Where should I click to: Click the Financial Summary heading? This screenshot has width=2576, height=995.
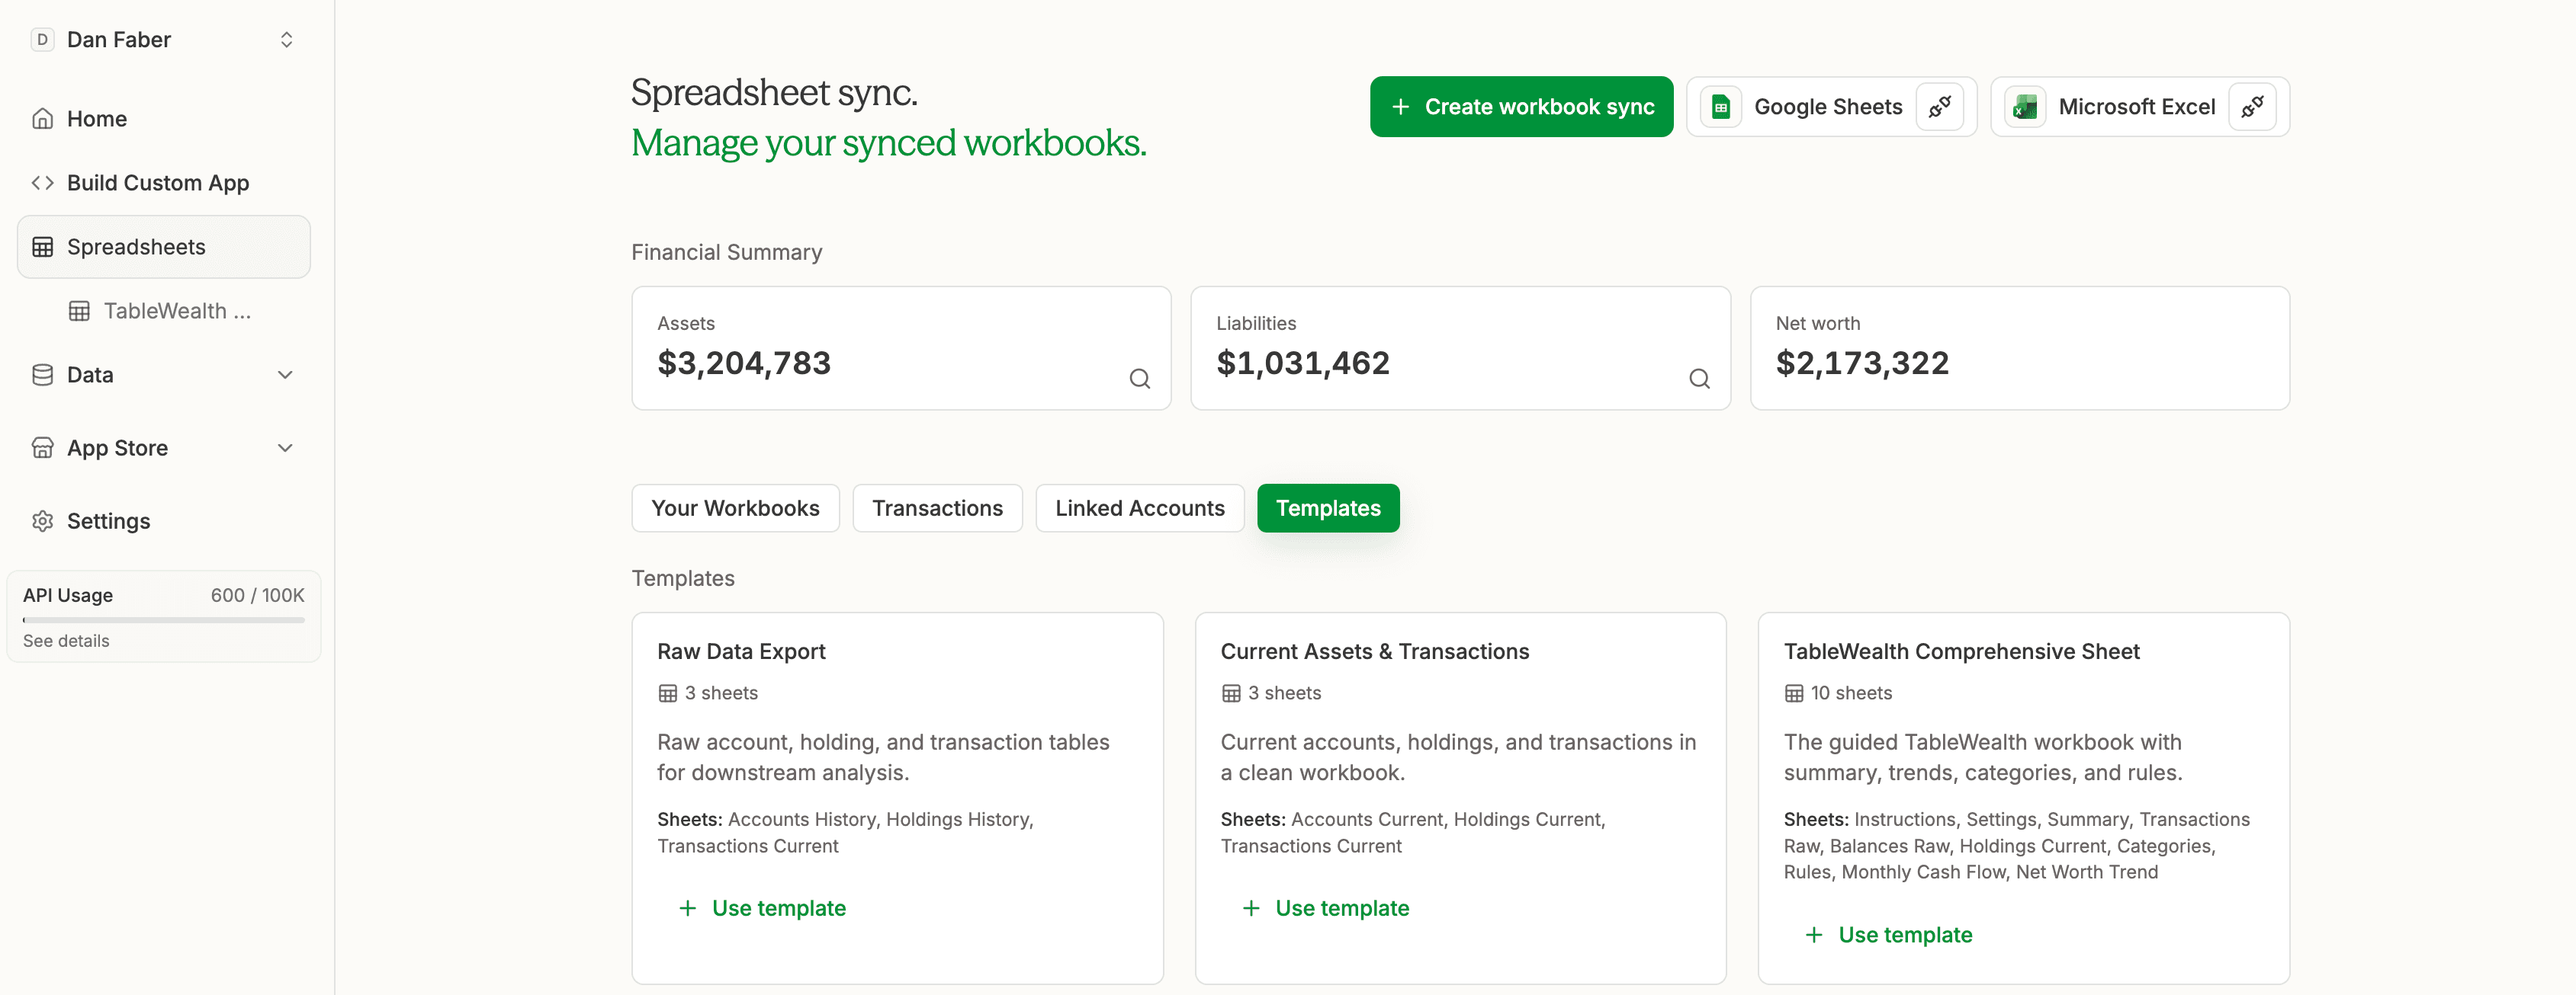tap(726, 253)
